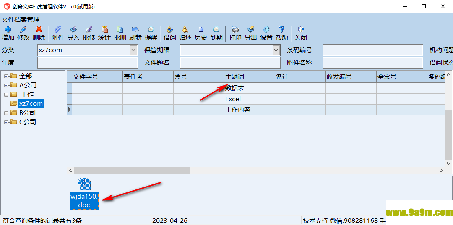Viewport: 453px width, 225px height.
Task: Click the 年度 input field
Action: [x=88, y=62]
